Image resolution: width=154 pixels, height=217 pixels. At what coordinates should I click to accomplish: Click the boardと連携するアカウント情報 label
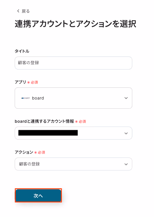[x=44, y=121]
